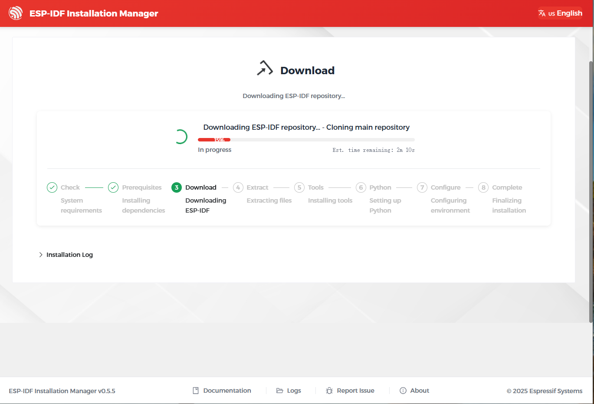Click the Report Issue bug icon
Image resolution: width=594 pixels, height=404 pixels.
(329, 391)
